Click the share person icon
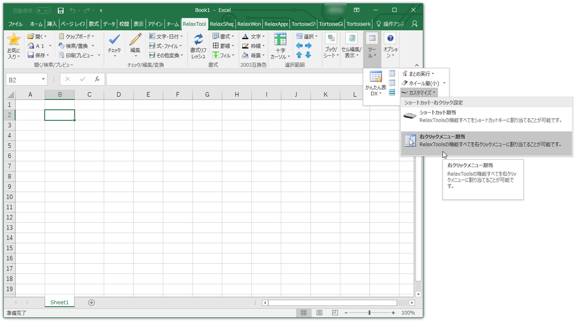This screenshot has height=321, width=577. (415, 24)
